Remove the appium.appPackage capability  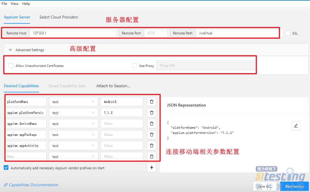point(151,134)
